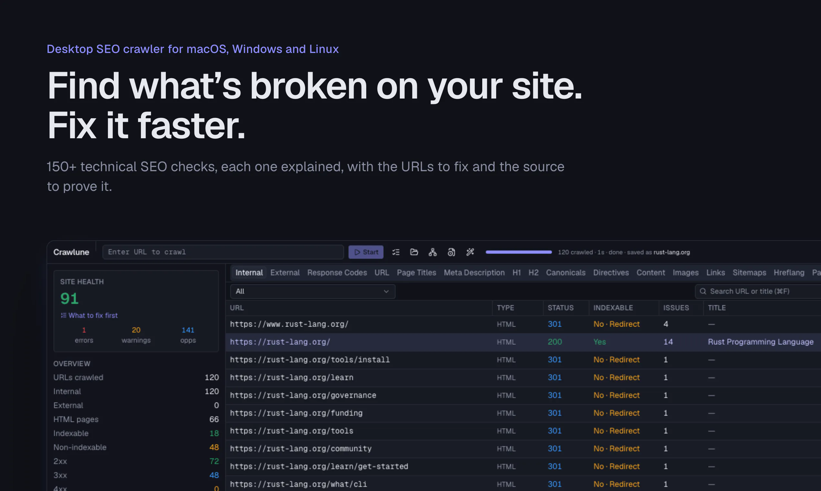Viewport: 821px width, 491px height.
Task: Select the rust-lang.org/tools/install row
Action: pos(523,360)
